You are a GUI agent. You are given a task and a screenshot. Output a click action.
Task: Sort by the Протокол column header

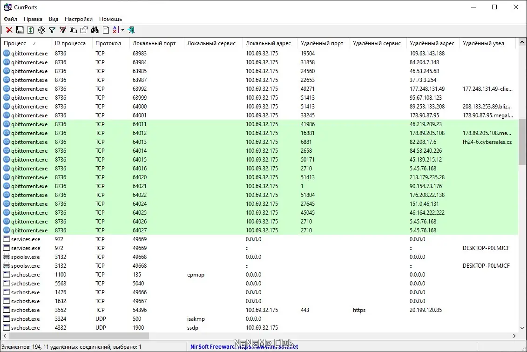tap(111, 43)
